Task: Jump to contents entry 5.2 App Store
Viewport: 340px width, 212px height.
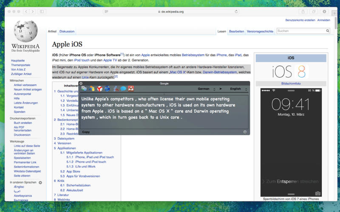Action: pos(70,171)
